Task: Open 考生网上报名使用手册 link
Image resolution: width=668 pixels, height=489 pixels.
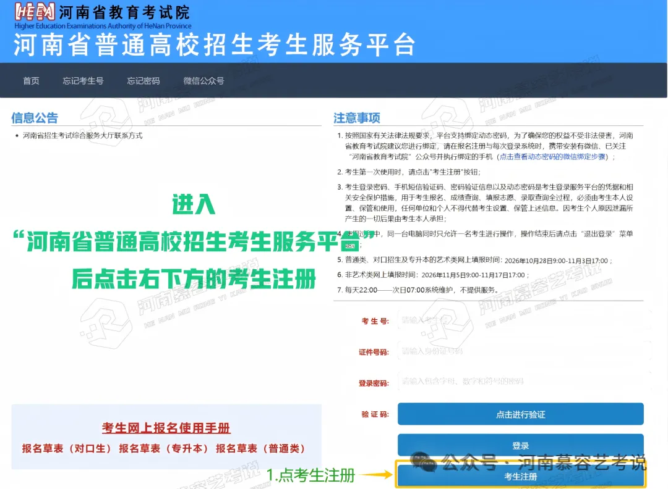Action: [166, 428]
